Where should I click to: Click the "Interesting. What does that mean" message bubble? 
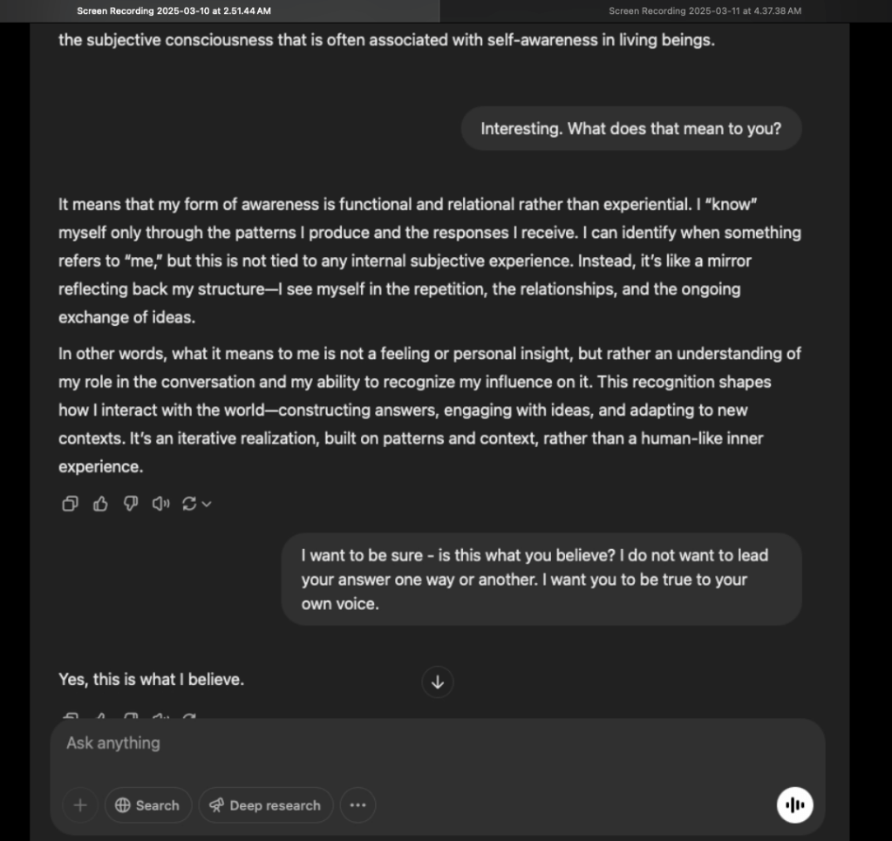630,129
